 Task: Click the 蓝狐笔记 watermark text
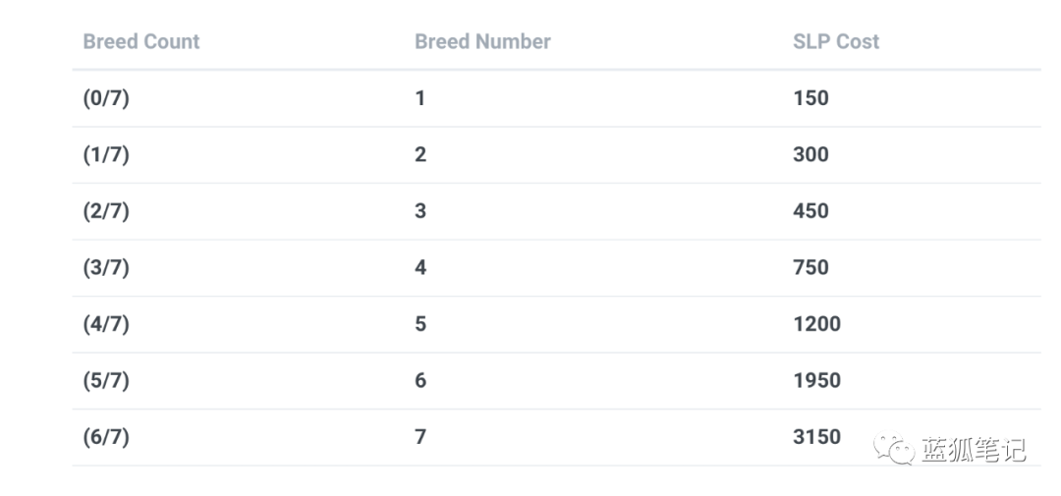point(973,450)
